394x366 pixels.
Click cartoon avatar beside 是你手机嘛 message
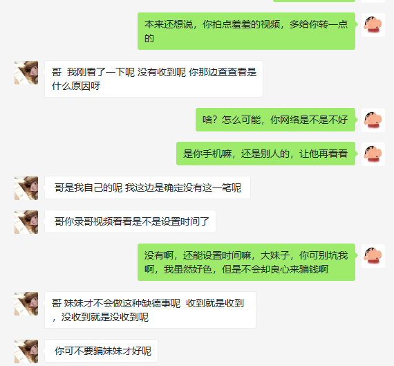[x=373, y=154]
